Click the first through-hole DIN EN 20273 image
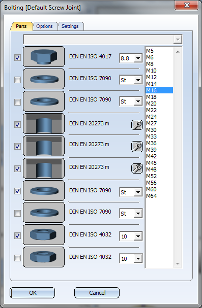Screen dimensions: 202x308 point(44,123)
